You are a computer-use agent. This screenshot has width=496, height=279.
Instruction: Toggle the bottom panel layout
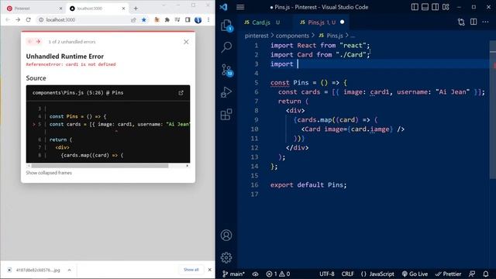coord(425,7)
